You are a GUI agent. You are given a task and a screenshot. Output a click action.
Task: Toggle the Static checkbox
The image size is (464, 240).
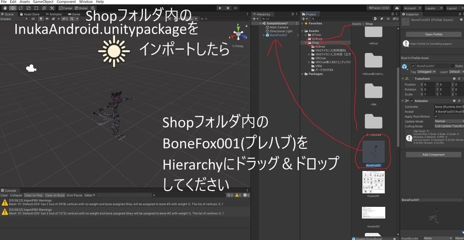coord(453,66)
